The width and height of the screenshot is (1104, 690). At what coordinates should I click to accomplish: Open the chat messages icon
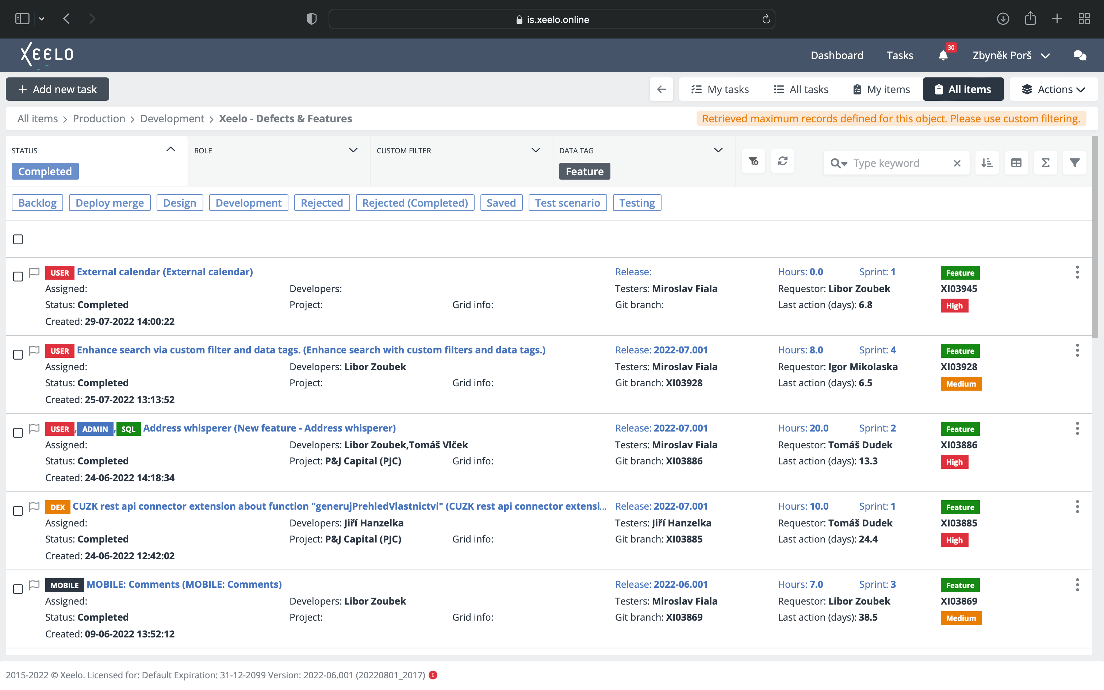(1080, 55)
